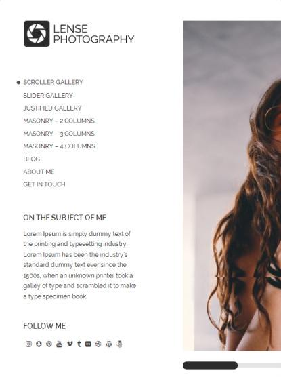The height and width of the screenshot is (377, 281).
Task: Open the Tumblr profile icon
Action: [x=79, y=344]
